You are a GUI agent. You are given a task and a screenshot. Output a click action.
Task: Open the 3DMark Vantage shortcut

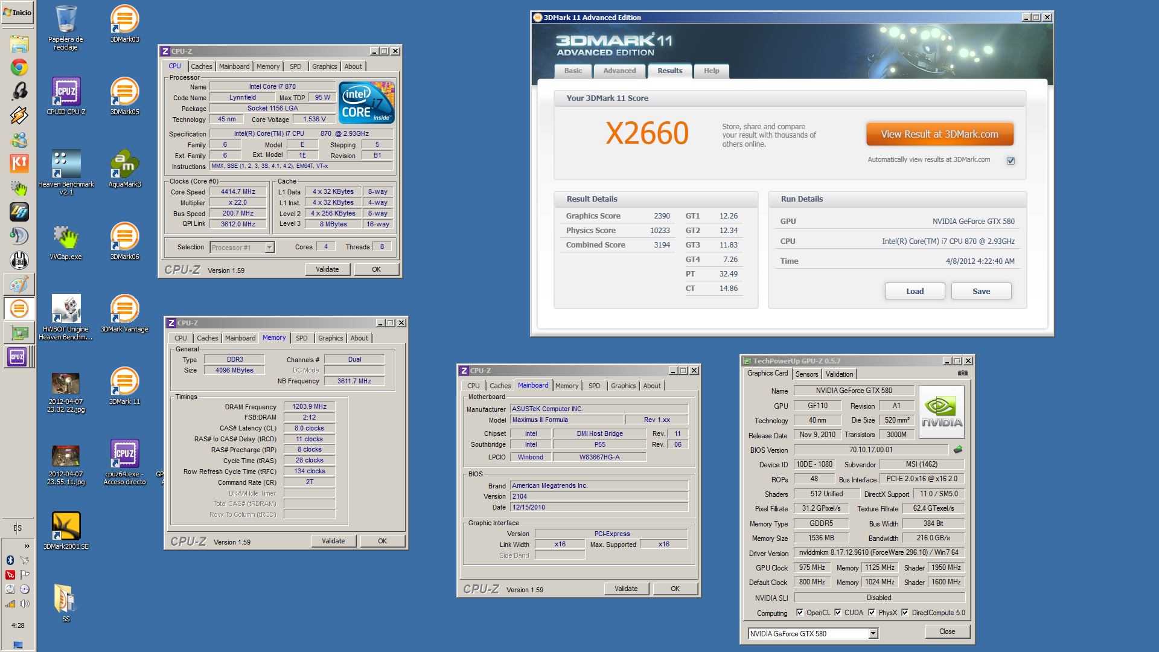(124, 313)
